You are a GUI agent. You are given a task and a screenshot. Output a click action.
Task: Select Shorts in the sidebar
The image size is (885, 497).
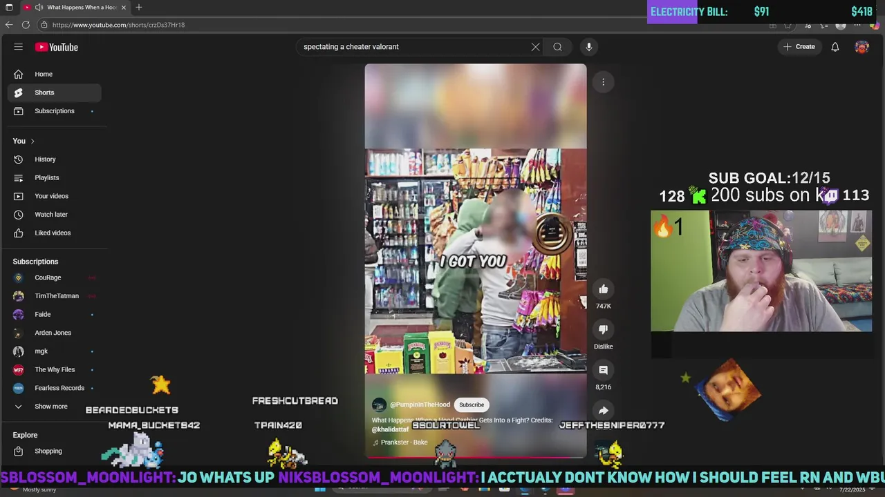coord(55,92)
